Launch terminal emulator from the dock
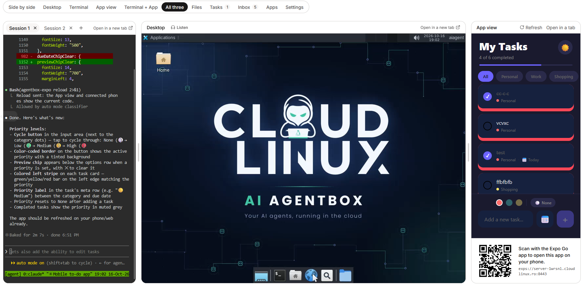 [279, 276]
